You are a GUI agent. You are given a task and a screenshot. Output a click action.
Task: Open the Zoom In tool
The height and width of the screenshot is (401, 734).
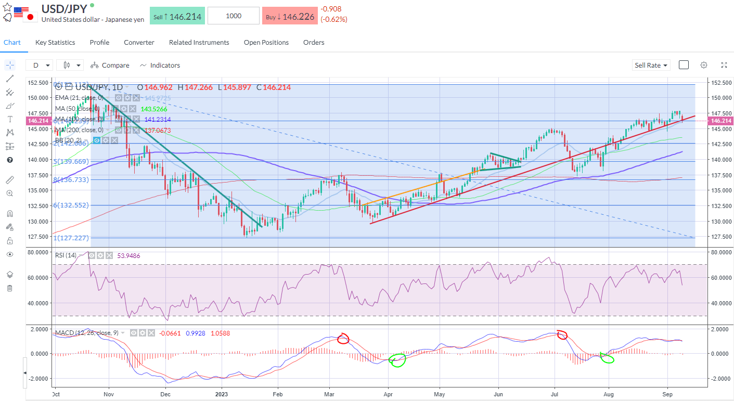9,193
